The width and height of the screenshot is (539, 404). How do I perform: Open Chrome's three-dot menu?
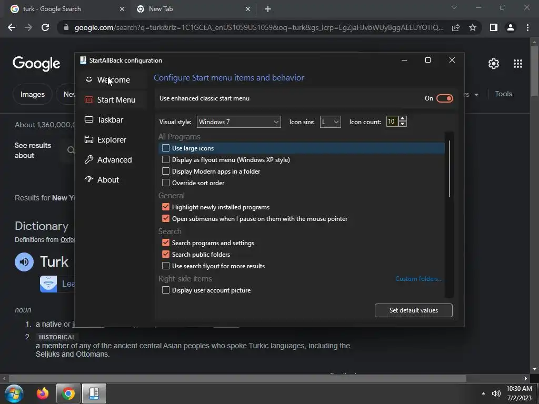coord(527,27)
